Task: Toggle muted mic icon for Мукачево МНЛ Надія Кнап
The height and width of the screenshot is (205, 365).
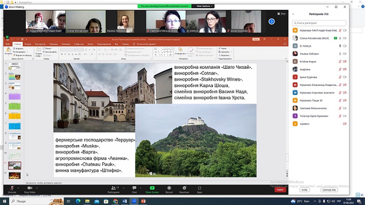Action: 340,31
